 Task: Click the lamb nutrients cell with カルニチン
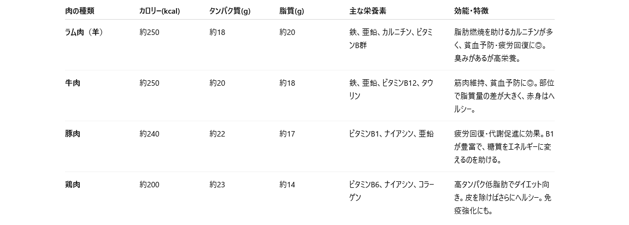(x=391, y=39)
